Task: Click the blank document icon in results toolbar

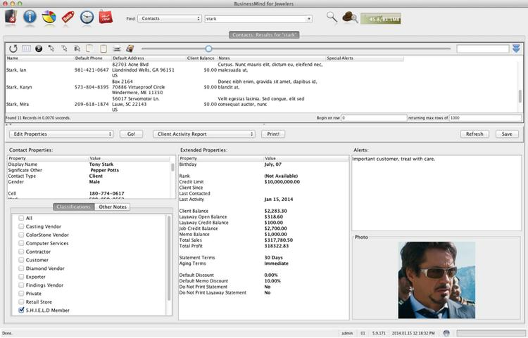Action: [89, 48]
